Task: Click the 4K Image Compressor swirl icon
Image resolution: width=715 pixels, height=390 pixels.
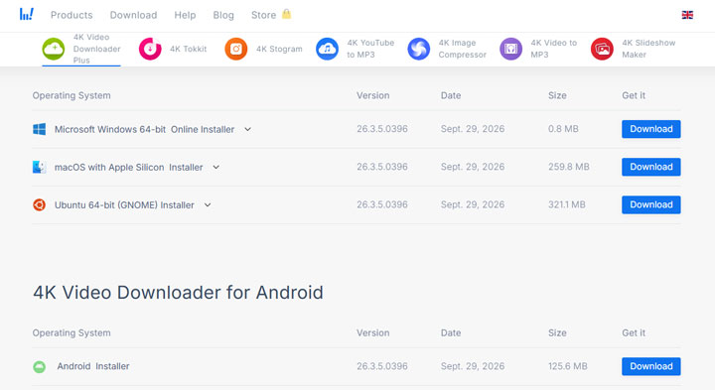Action: [x=419, y=49]
